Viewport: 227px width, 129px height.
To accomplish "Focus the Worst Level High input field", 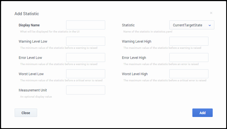I will (189, 74).
